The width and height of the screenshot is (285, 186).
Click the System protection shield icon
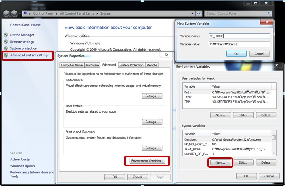click(6, 49)
